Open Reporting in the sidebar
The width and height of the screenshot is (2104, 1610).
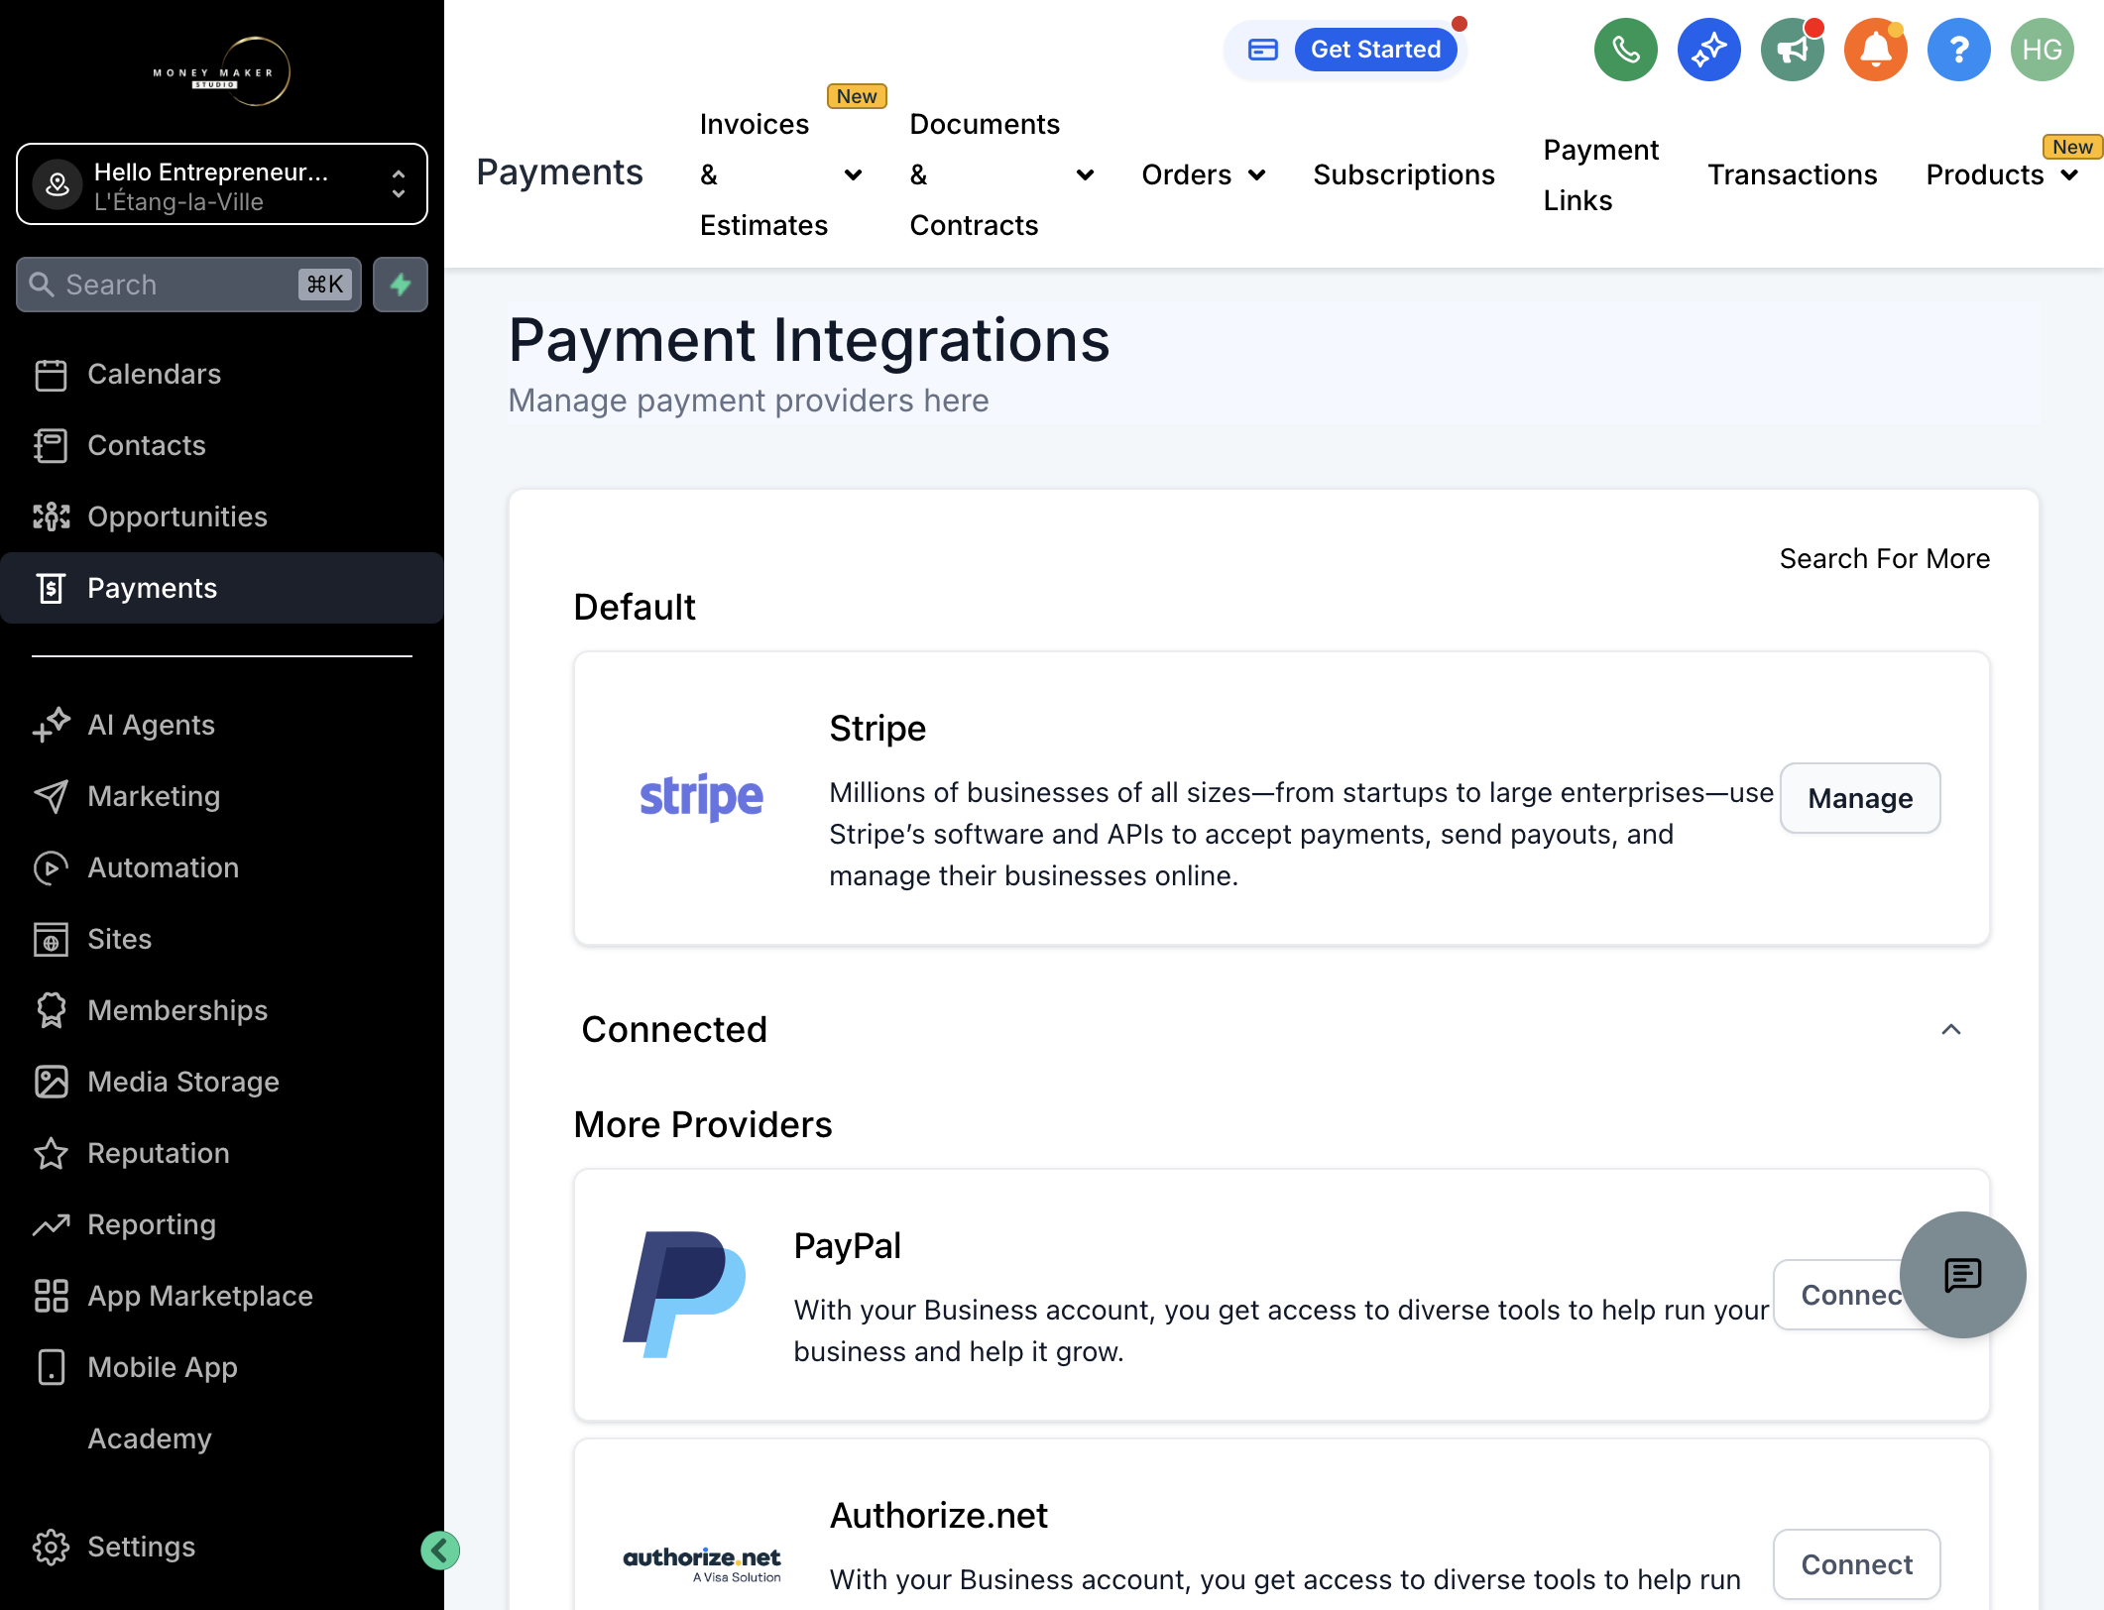[x=222, y=1224]
